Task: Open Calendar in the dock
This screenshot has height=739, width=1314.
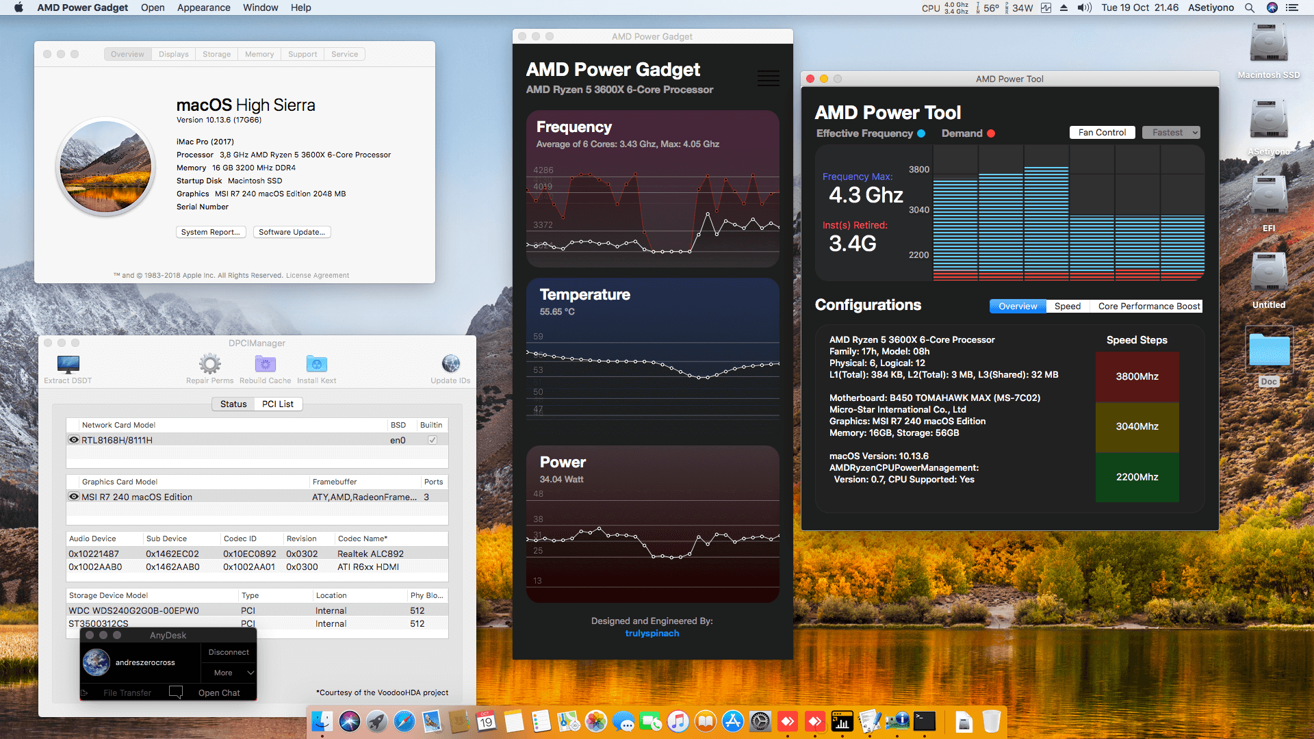Action: pyautogui.click(x=487, y=721)
